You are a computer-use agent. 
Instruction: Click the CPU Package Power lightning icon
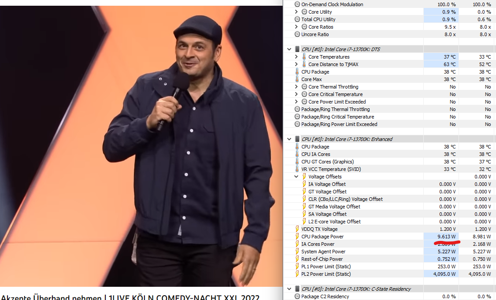297,237
